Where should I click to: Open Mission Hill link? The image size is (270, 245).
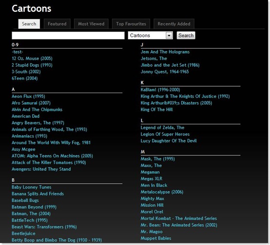pyautogui.click(x=152, y=205)
